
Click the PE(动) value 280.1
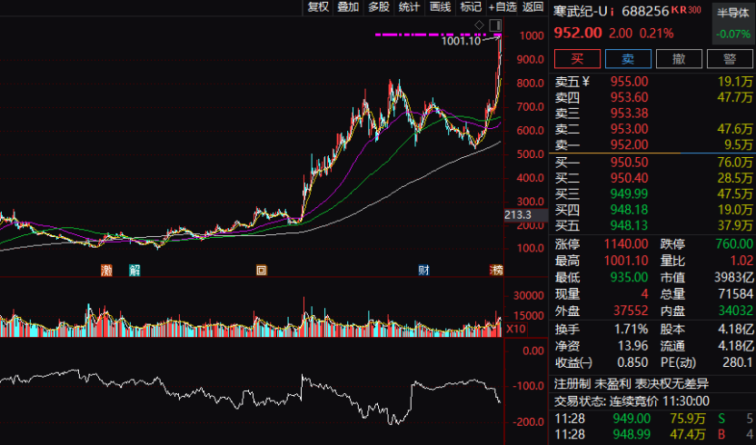pyautogui.click(x=738, y=362)
